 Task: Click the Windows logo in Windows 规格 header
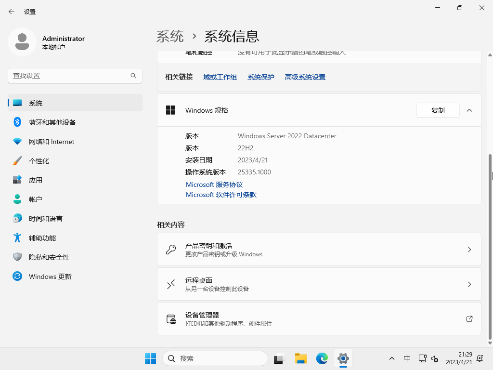click(x=170, y=110)
